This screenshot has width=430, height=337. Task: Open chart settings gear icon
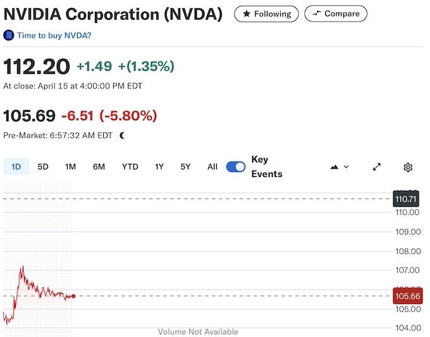[x=408, y=167]
